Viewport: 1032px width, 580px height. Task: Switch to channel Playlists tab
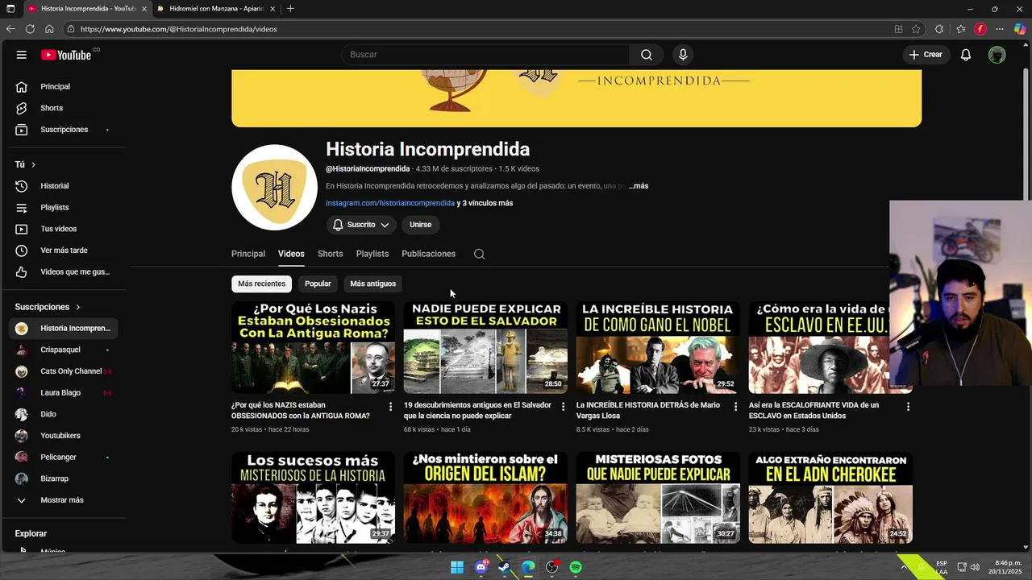372,254
